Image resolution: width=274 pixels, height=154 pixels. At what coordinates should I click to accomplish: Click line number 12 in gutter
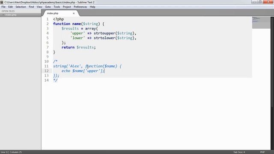[47, 71]
